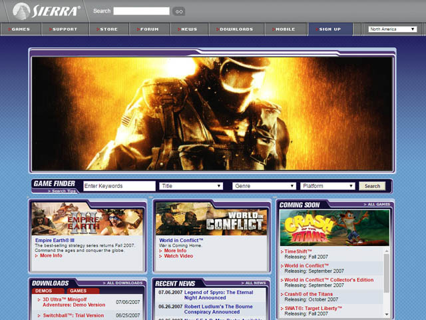This screenshot has width=426, height=320.
Task: Open the World in Conflict banner image
Action: click(211, 219)
